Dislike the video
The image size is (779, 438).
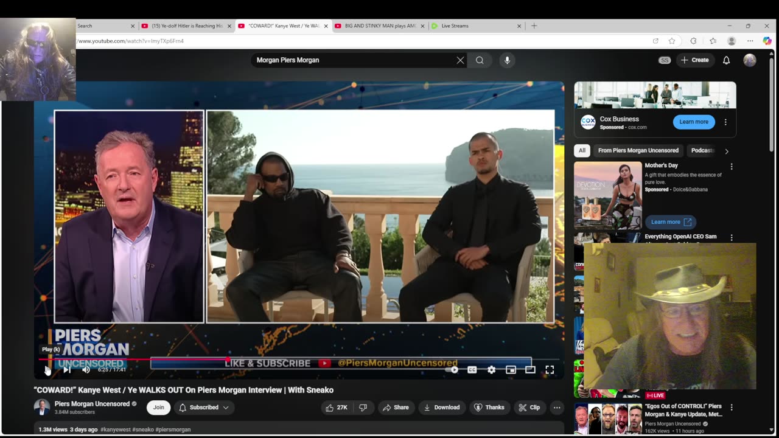pyautogui.click(x=363, y=408)
